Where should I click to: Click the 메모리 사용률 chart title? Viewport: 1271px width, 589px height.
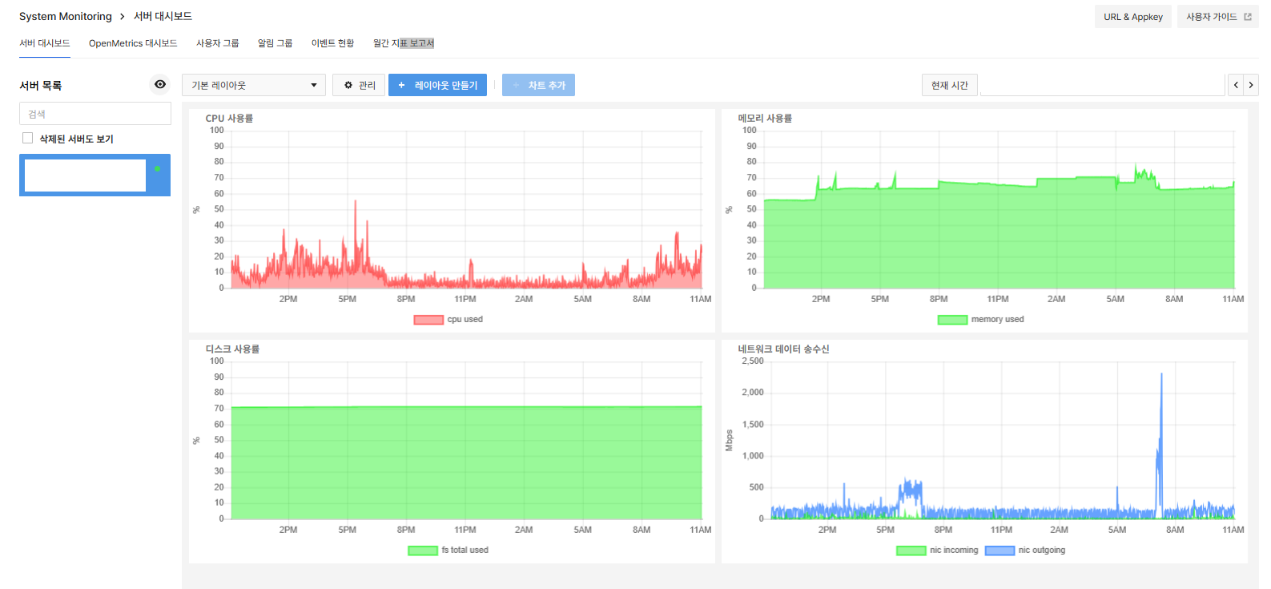765,118
